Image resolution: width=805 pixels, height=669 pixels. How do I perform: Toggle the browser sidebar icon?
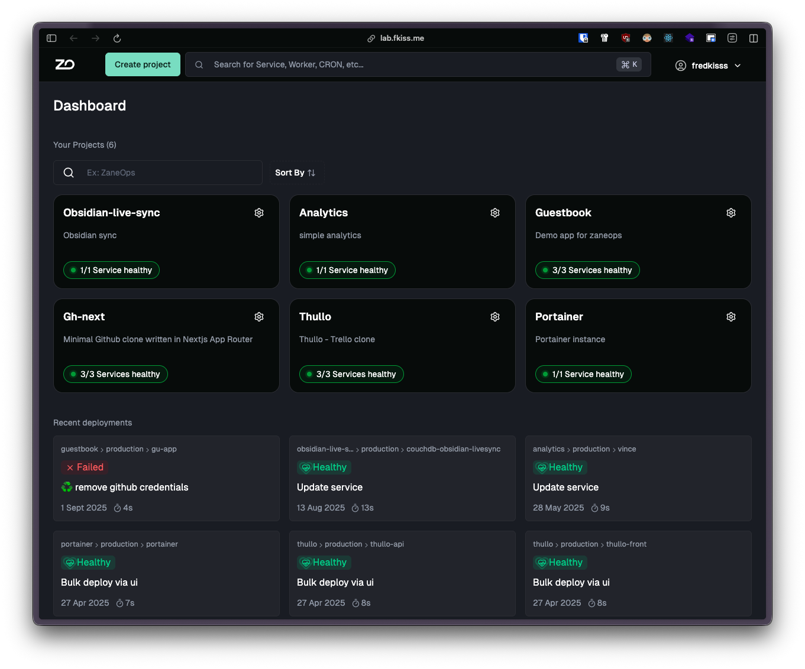(51, 38)
